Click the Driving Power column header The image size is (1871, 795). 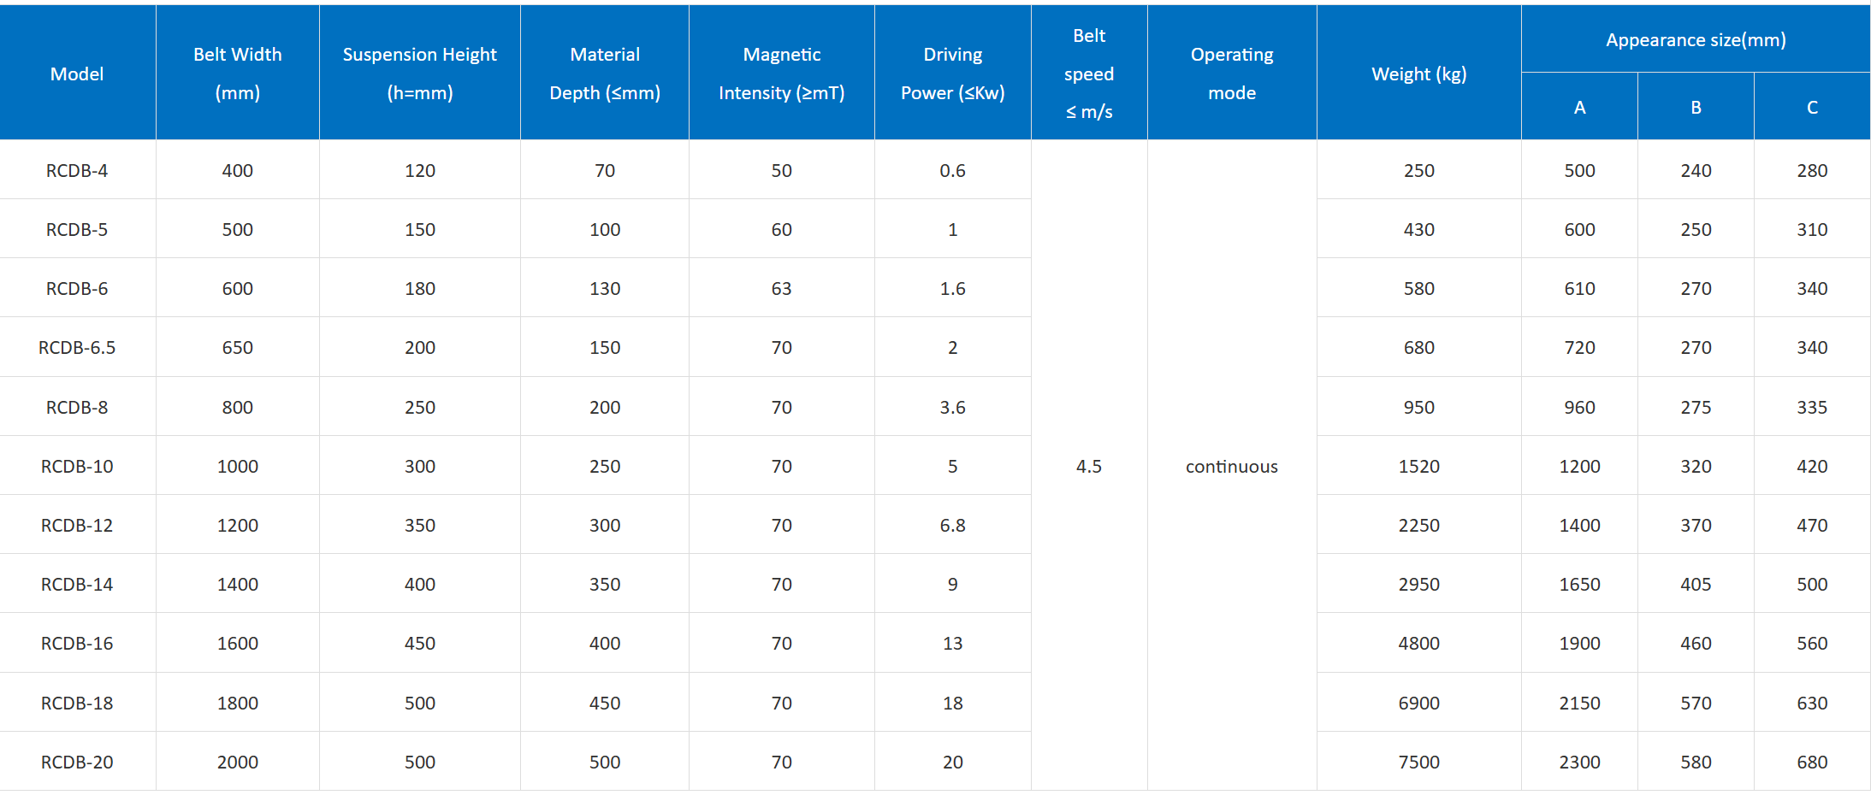point(952,74)
